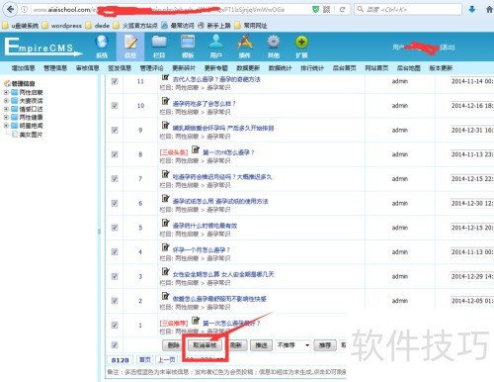
Task: Uncheck the checkbox for row 9
Action: pyautogui.click(x=115, y=130)
